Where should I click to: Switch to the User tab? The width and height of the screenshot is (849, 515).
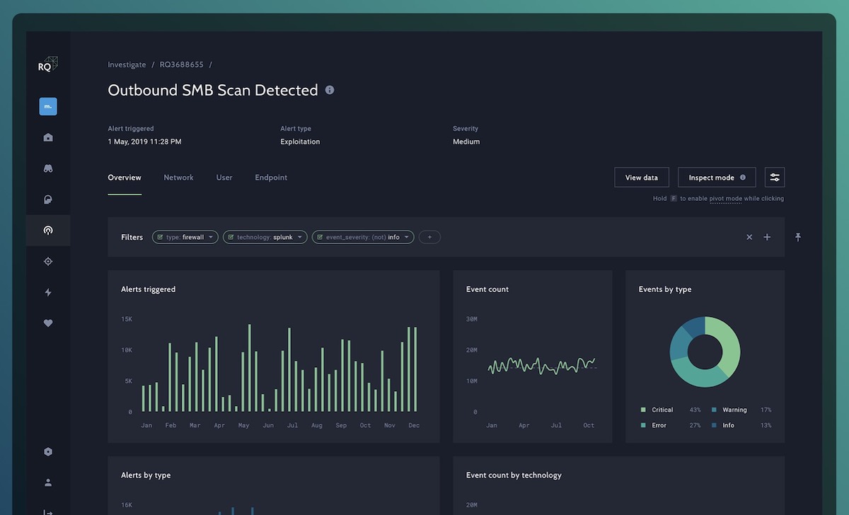224,178
